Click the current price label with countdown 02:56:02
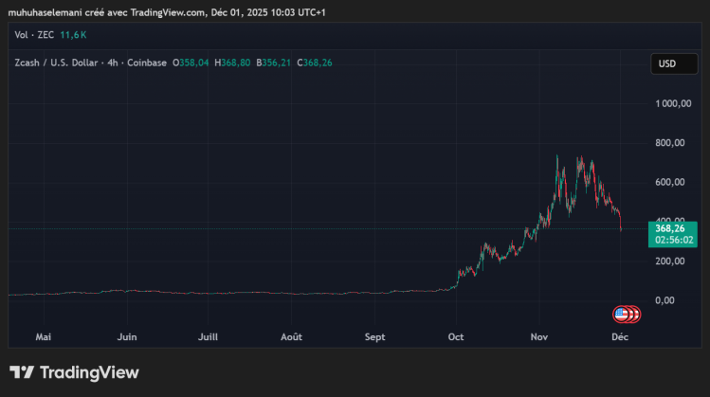This screenshot has width=710, height=397. point(673,234)
